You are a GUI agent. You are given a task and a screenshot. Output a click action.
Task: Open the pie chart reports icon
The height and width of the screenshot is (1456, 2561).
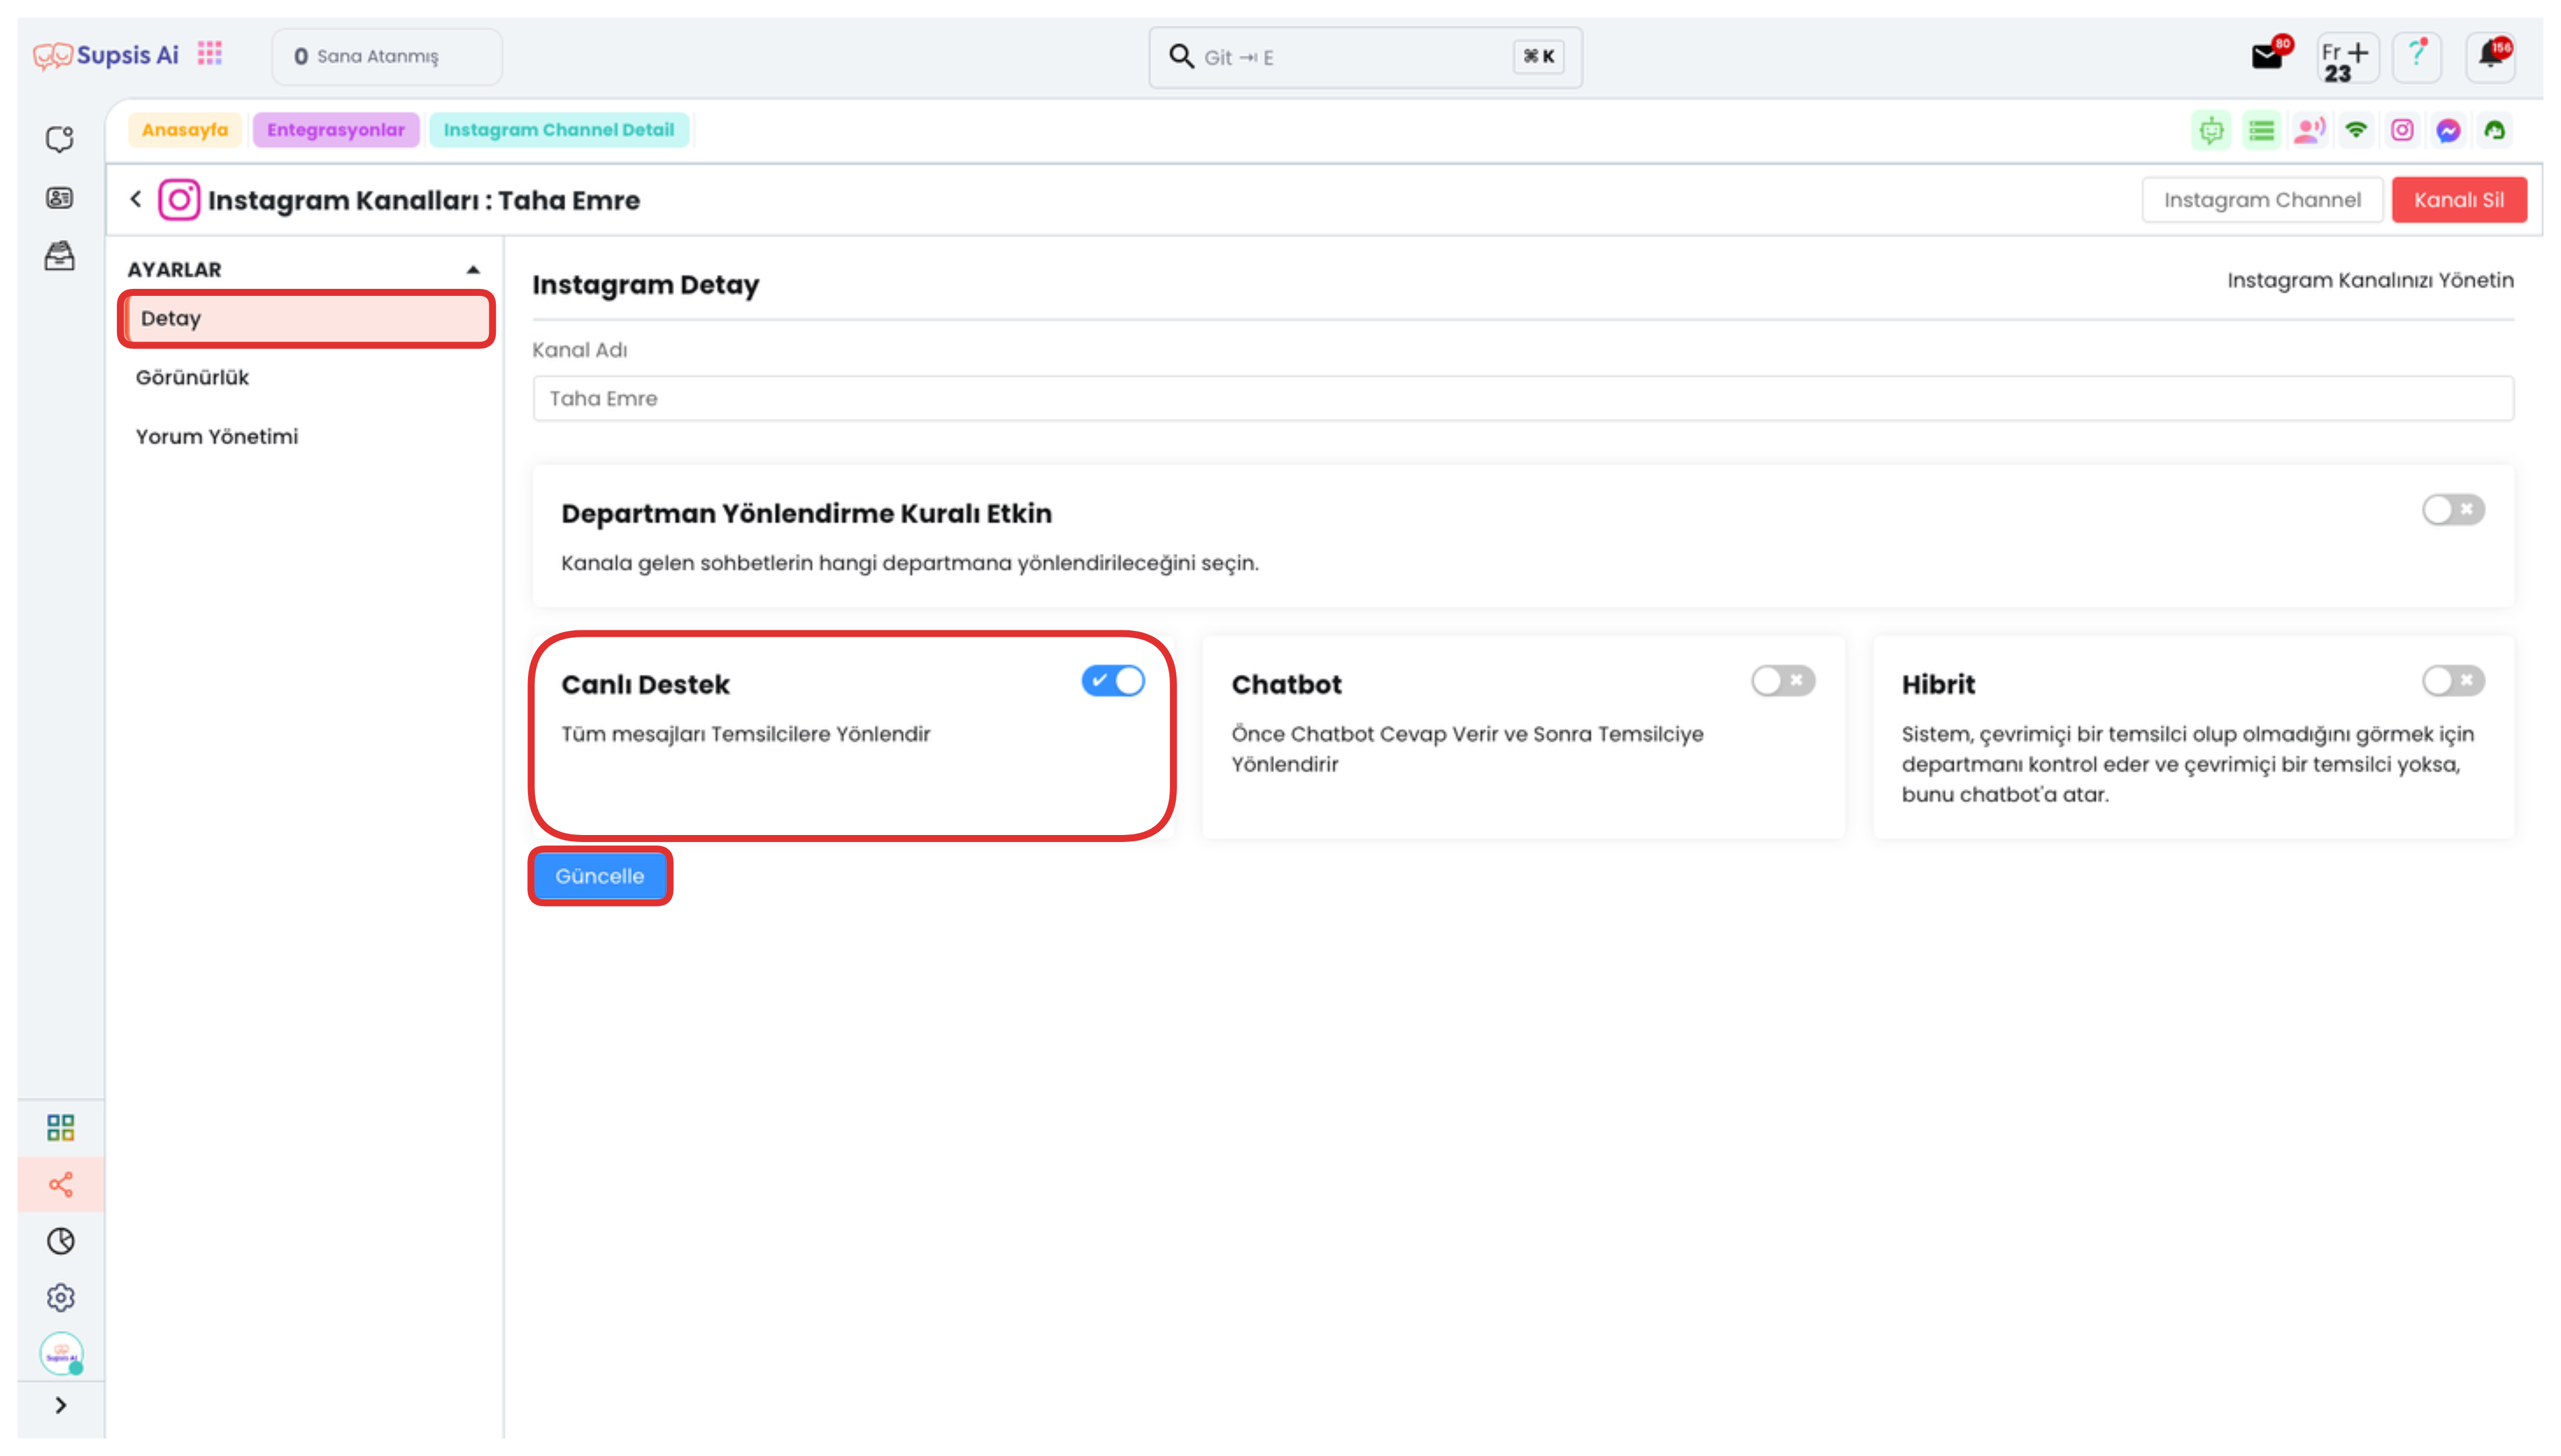pyautogui.click(x=61, y=1241)
